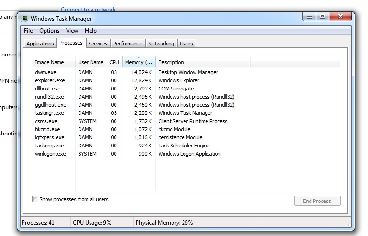
Task: Sort by CPU column header
Action: click(x=114, y=62)
